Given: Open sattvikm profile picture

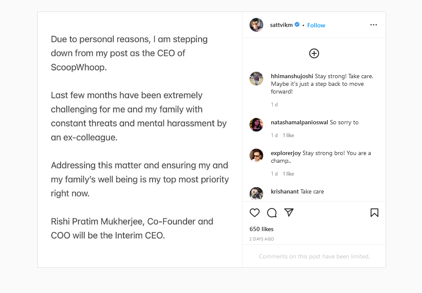Looking at the screenshot, I should coord(256,25).
